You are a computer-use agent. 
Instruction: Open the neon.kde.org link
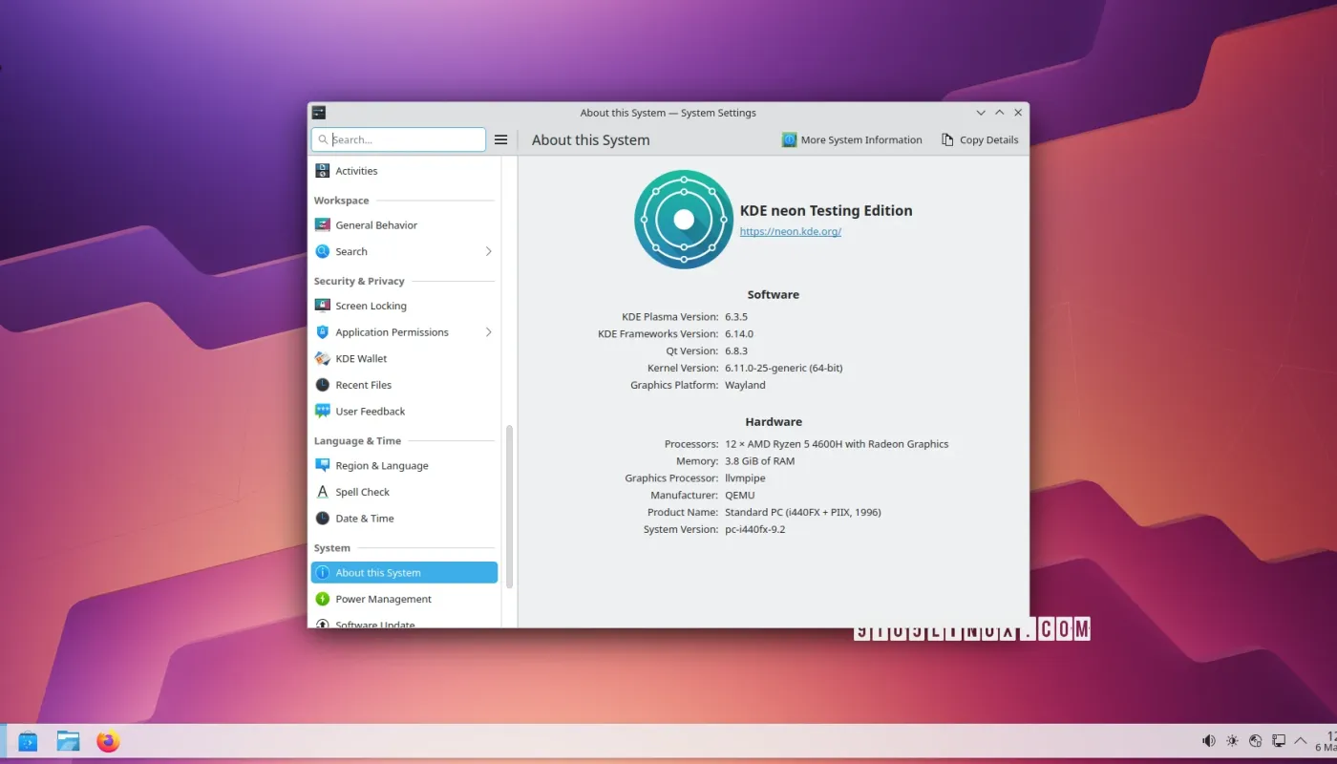[x=791, y=232]
